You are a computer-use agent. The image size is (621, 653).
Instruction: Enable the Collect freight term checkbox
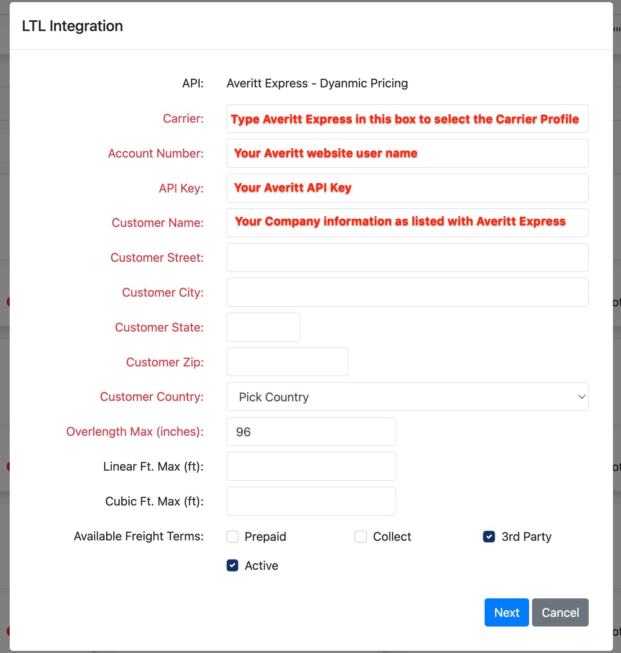pos(361,537)
